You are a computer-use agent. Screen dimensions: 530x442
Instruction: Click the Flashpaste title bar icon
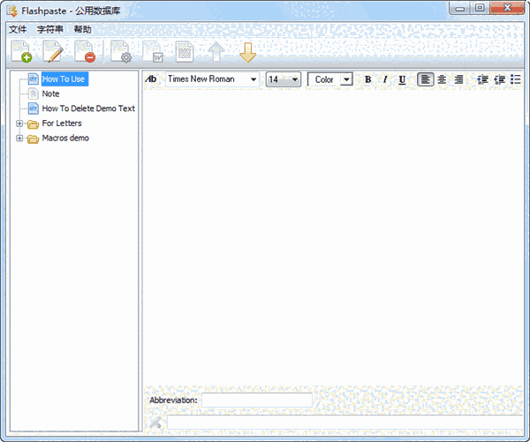(x=12, y=11)
